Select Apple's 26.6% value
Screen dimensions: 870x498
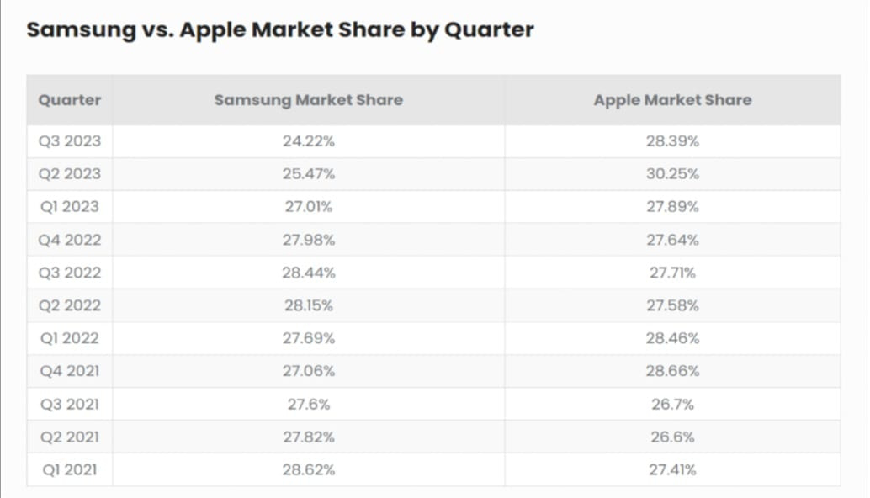coord(672,437)
